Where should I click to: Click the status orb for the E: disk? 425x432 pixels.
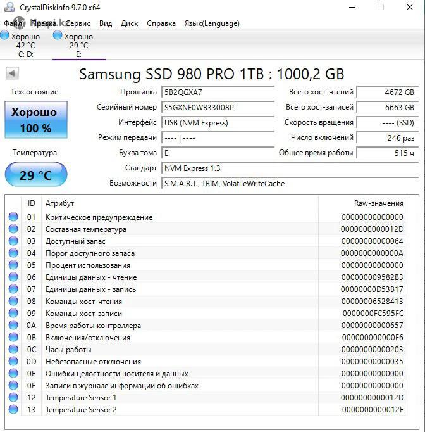pos(58,35)
